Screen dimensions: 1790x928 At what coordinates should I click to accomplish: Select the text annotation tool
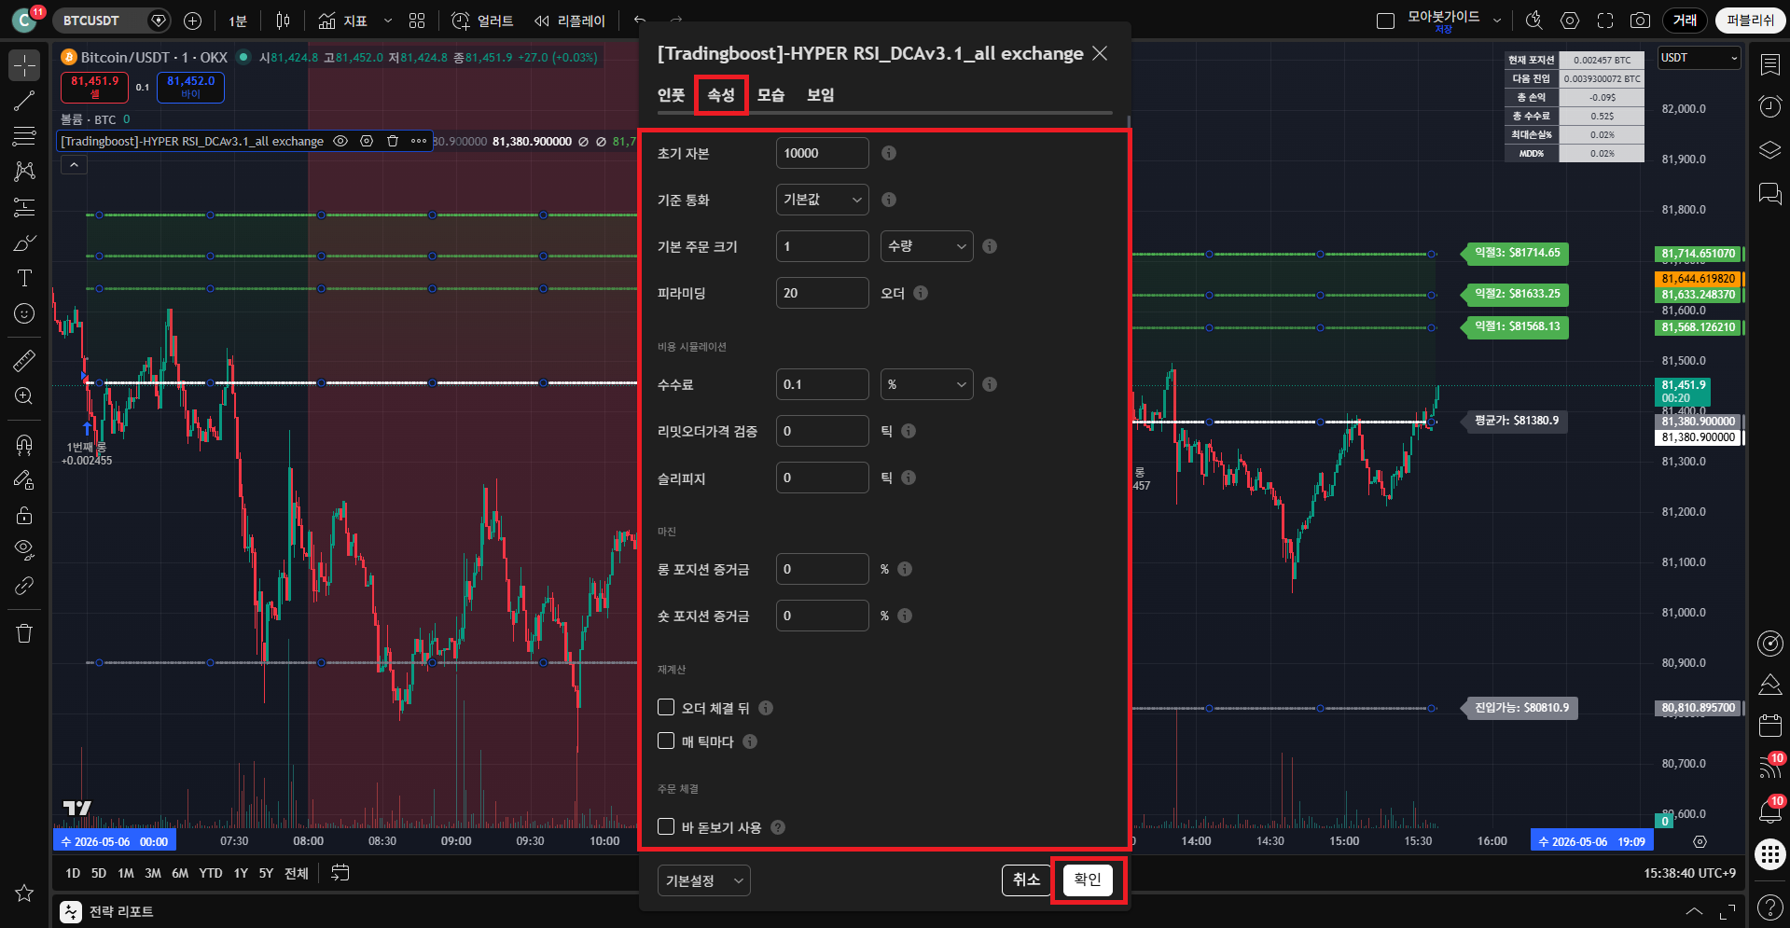pos(24,278)
